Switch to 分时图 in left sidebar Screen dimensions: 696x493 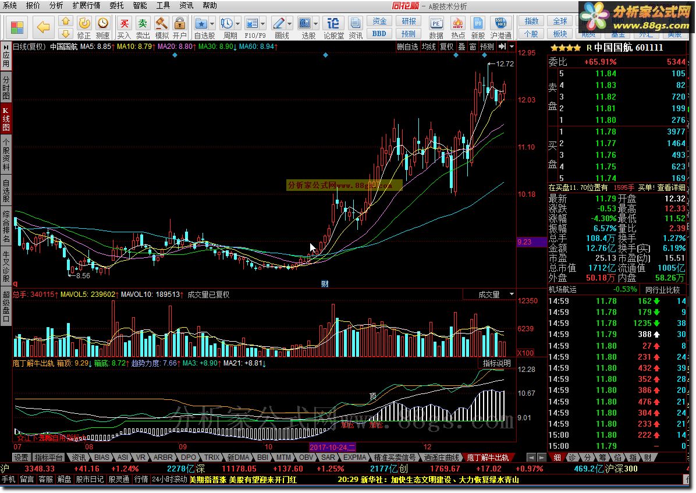(6, 87)
